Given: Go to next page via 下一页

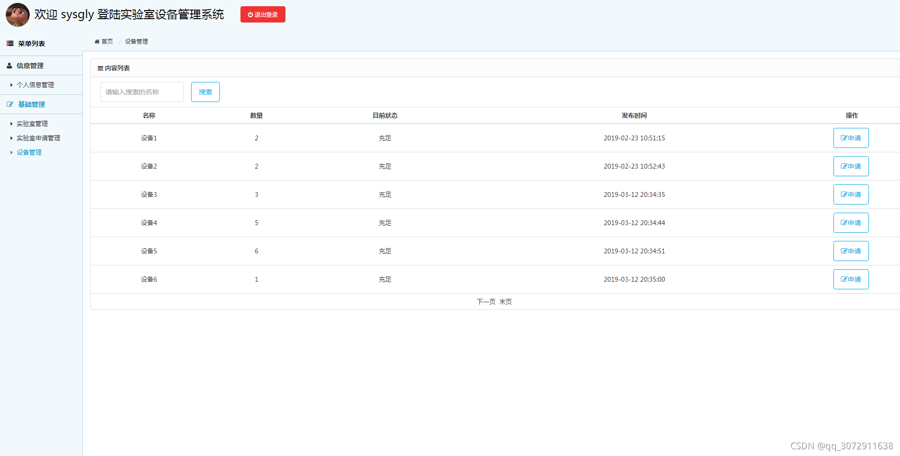Looking at the screenshot, I should click(486, 302).
